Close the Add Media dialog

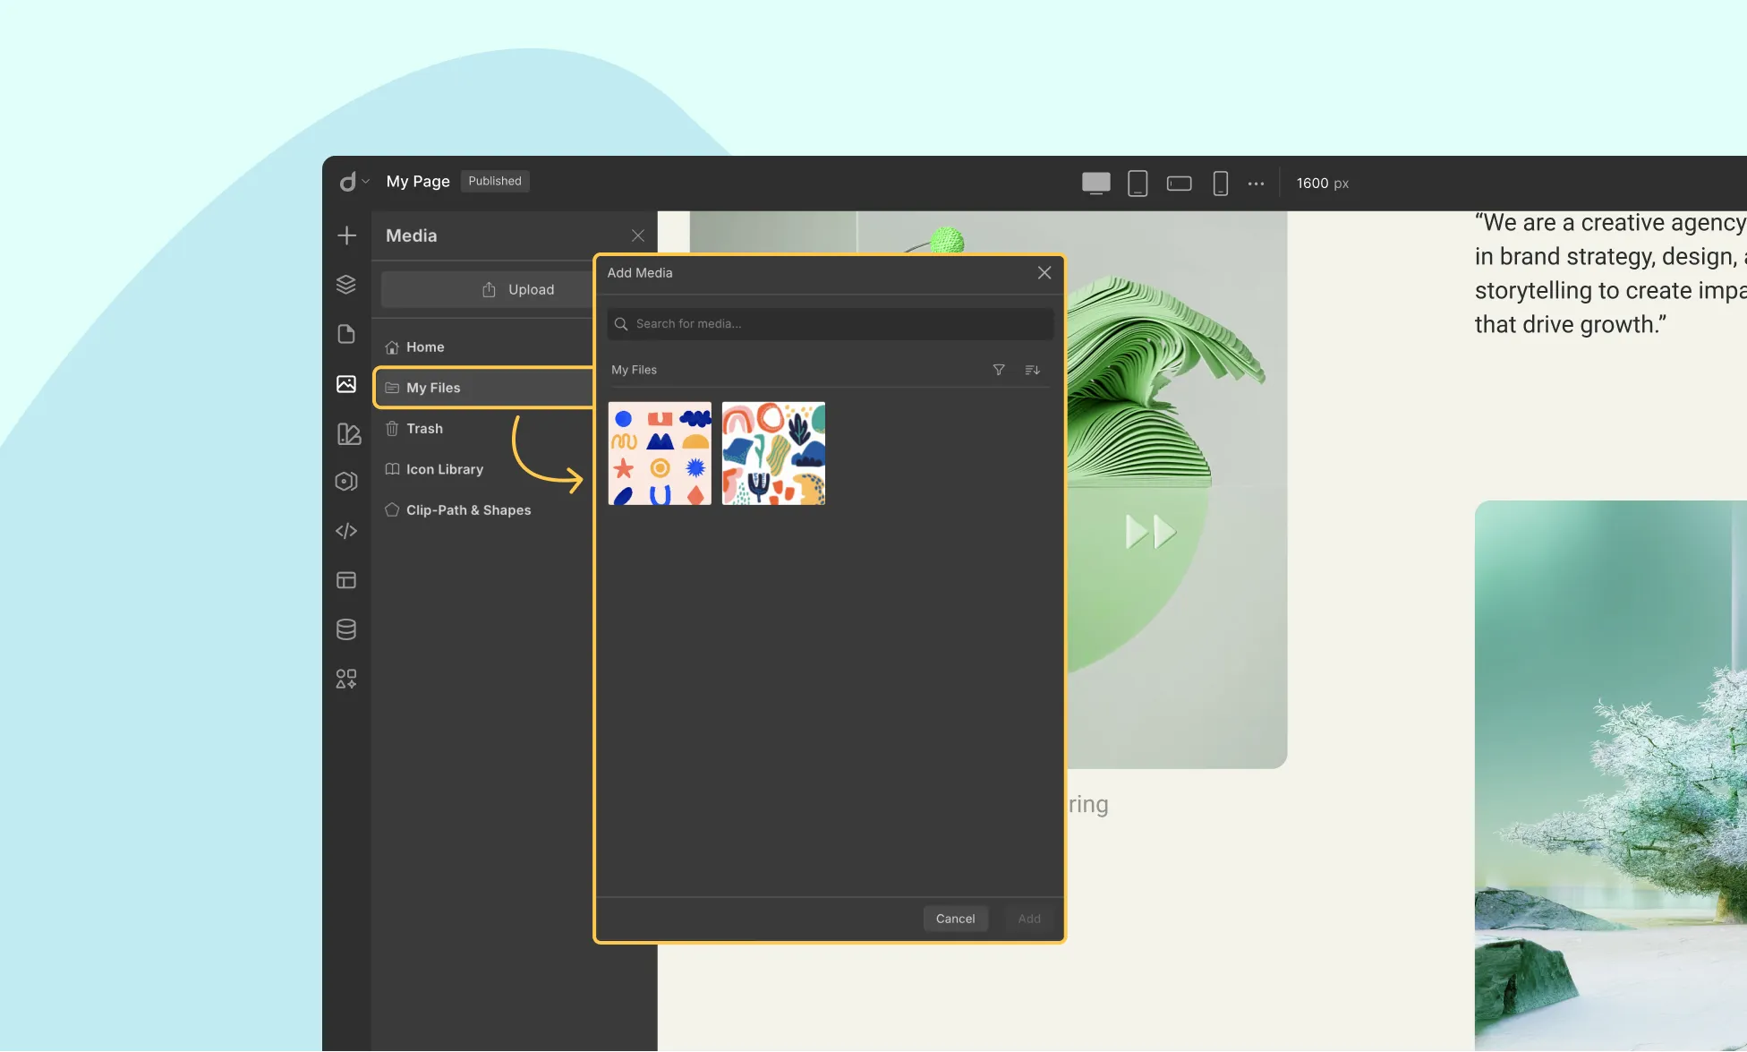click(x=1044, y=272)
